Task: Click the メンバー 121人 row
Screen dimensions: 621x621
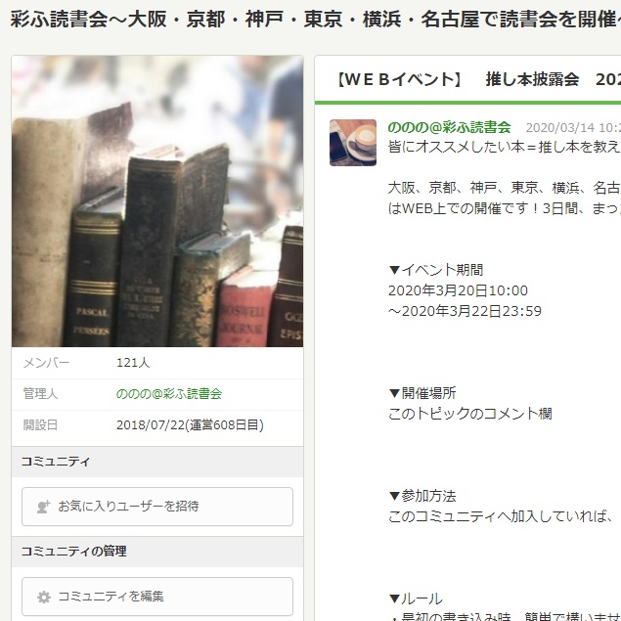Action: [x=157, y=363]
